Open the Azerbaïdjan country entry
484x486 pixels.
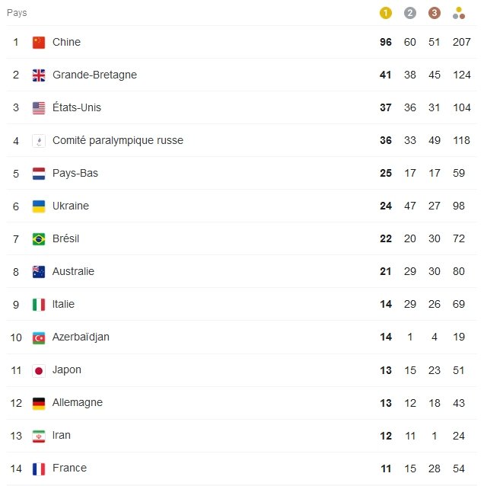81,337
